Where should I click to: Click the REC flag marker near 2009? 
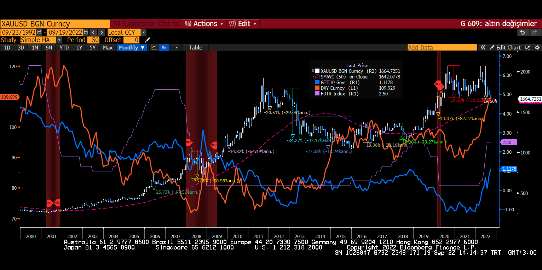[x=213, y=145]
